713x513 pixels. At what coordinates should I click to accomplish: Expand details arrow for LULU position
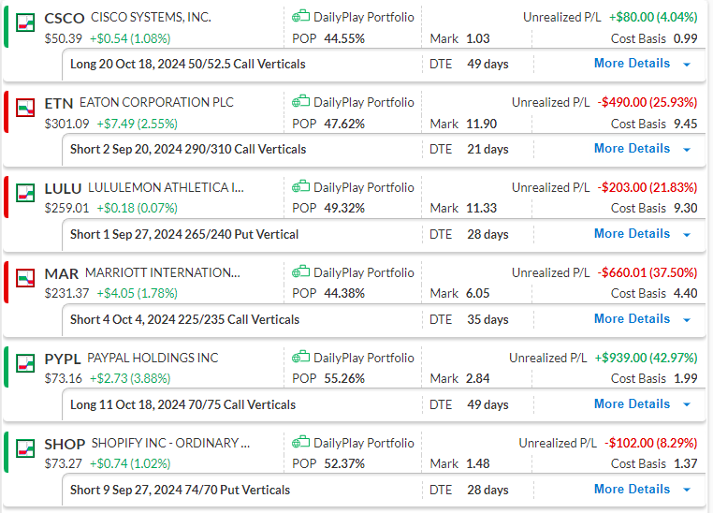(687, 235)
